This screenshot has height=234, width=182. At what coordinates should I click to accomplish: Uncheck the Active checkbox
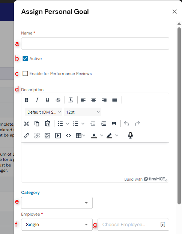[25, 58]
